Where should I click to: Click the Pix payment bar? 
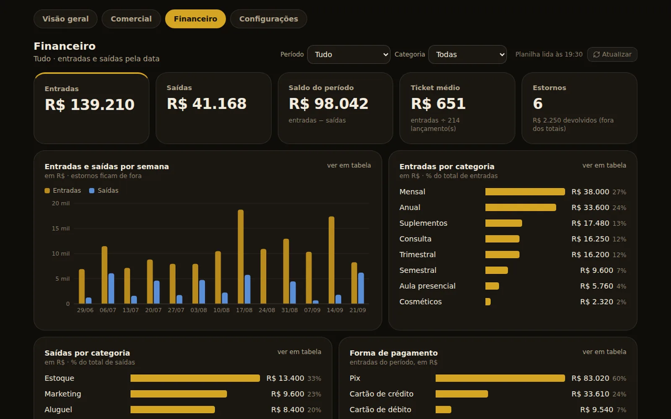click(x=500, y=378)
